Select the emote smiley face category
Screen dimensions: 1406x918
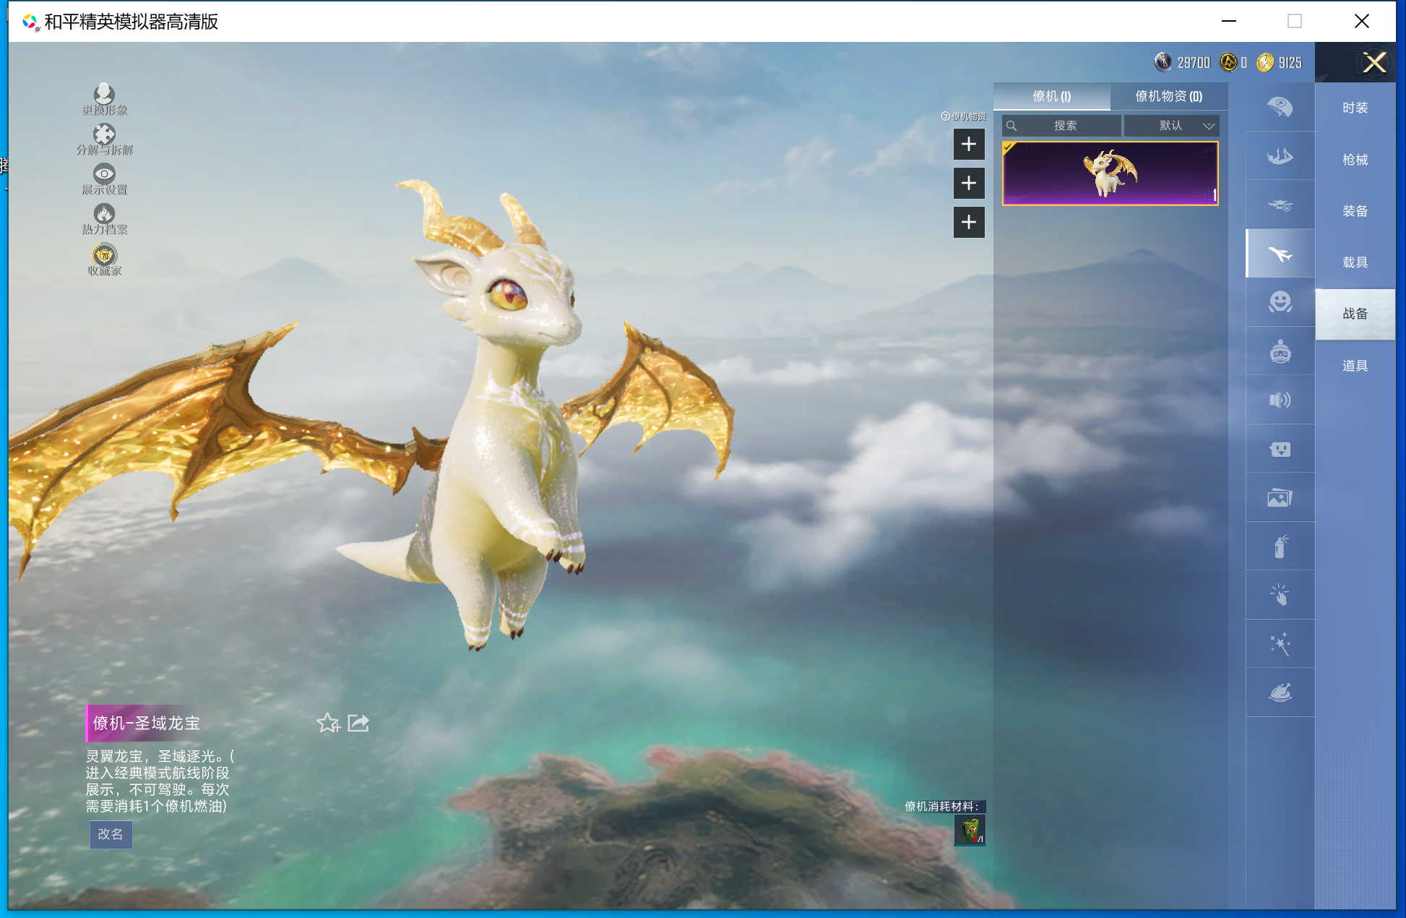[1280, 302]
